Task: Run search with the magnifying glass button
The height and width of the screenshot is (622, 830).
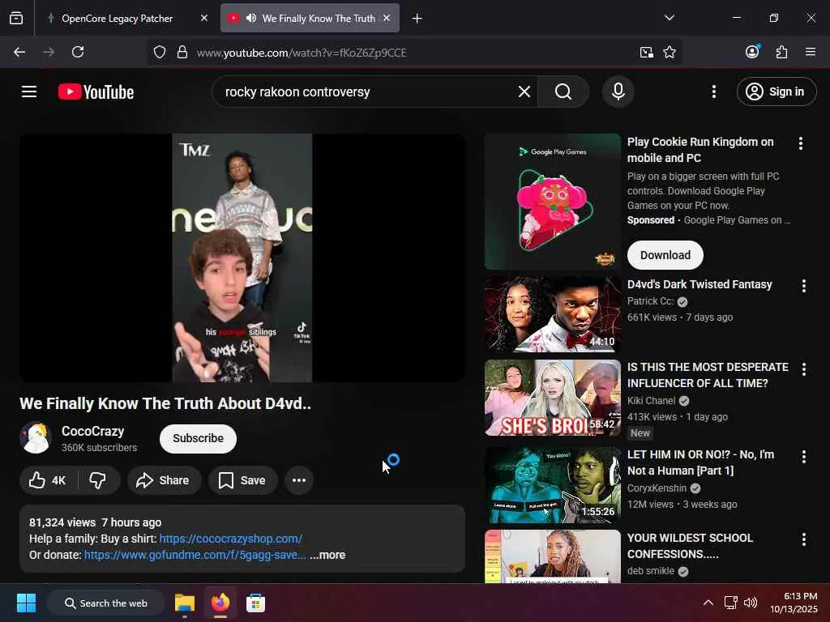Action: [x=563, y=92]
